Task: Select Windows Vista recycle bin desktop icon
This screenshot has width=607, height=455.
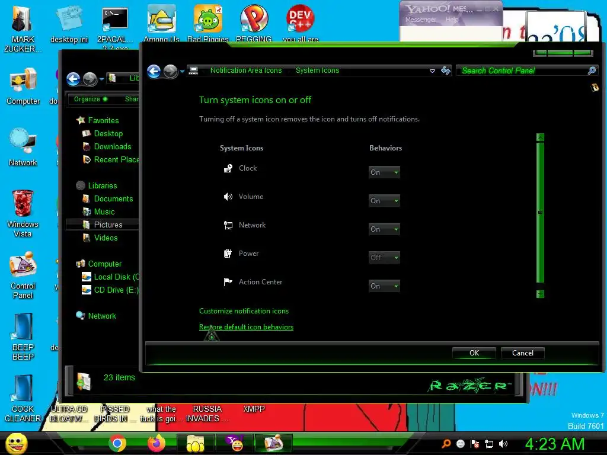Action: (23, 213)
